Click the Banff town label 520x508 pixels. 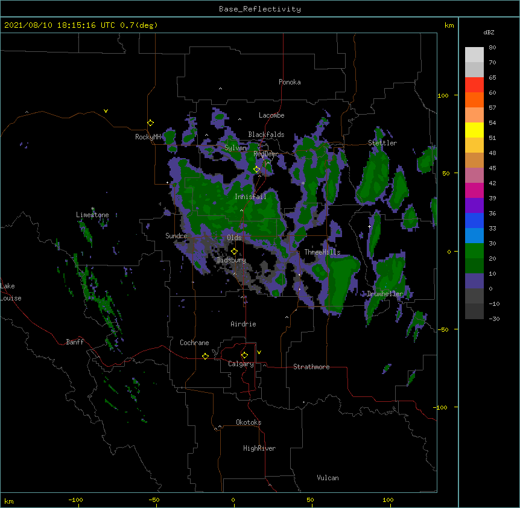tap(75, 342)
